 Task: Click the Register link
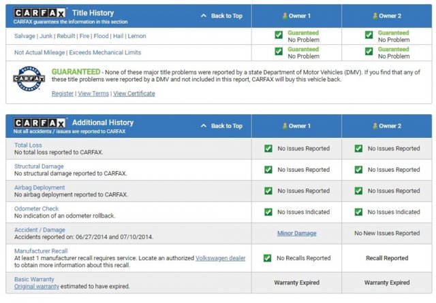tap(63, 94)
